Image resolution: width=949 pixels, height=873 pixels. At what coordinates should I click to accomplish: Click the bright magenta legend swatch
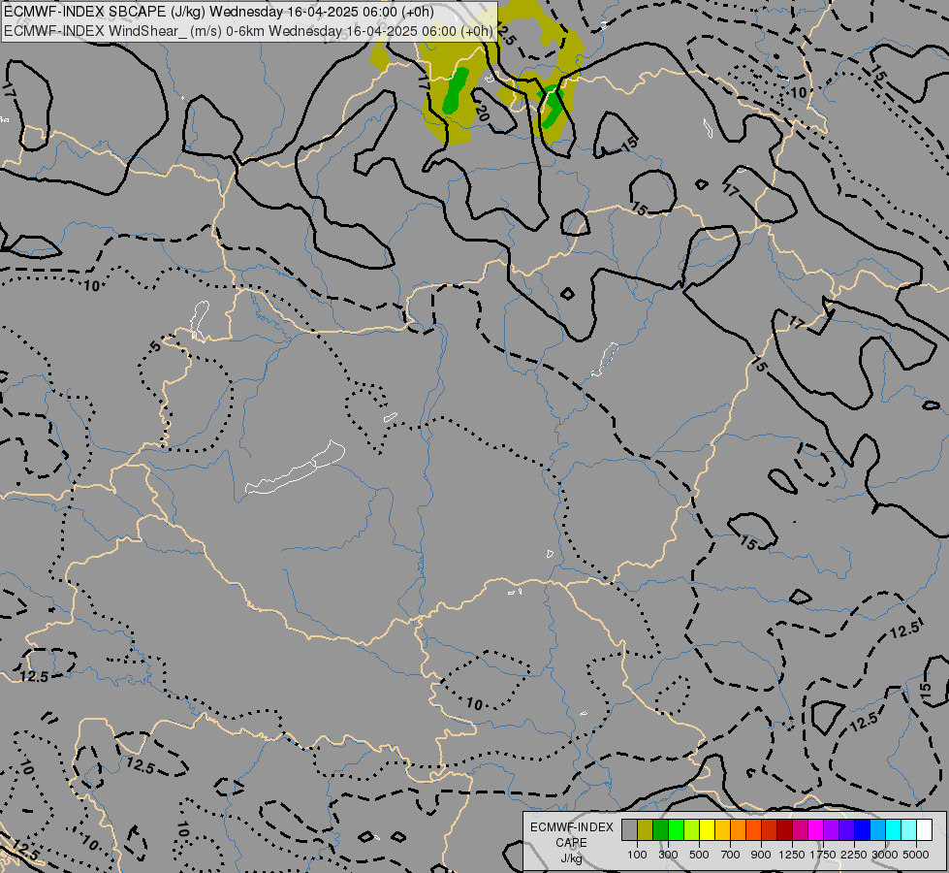[x=815, y=829]
